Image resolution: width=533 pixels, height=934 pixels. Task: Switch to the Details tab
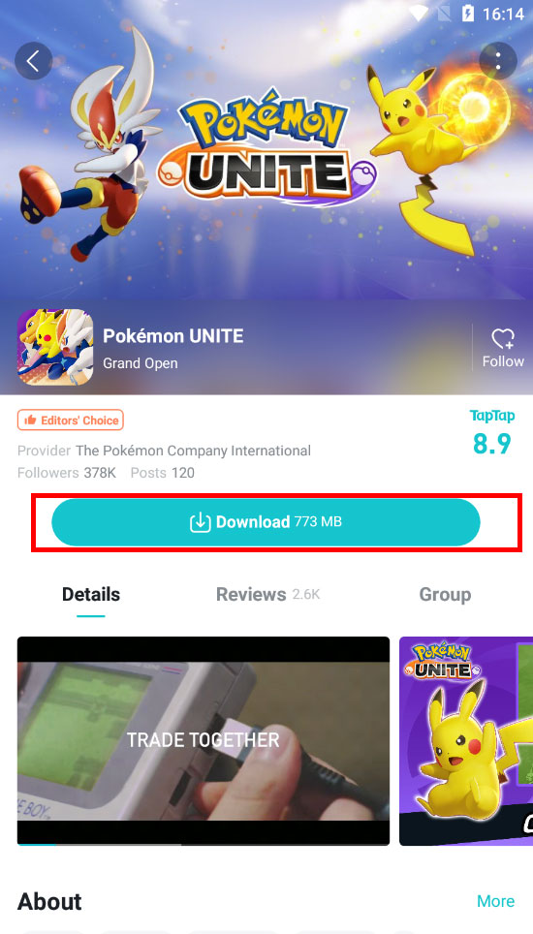[x=91, y=595]
